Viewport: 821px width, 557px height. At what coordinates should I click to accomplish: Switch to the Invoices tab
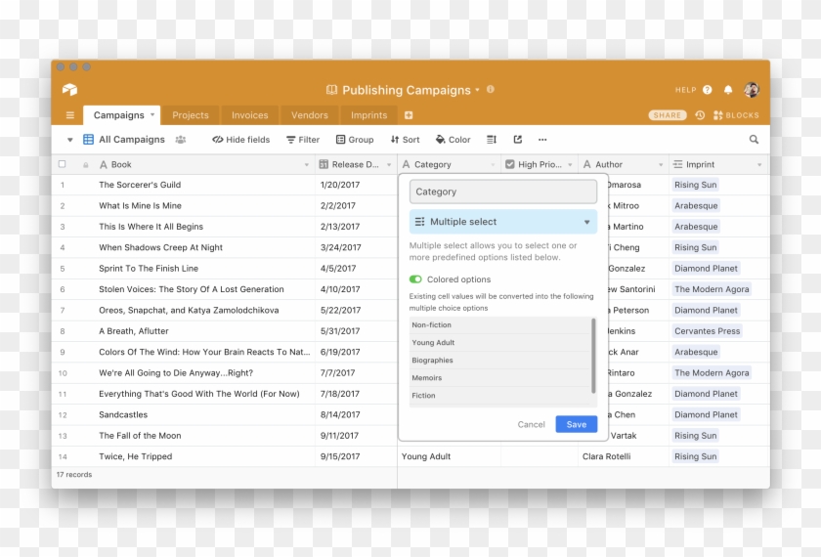click(x=249, y=115)
